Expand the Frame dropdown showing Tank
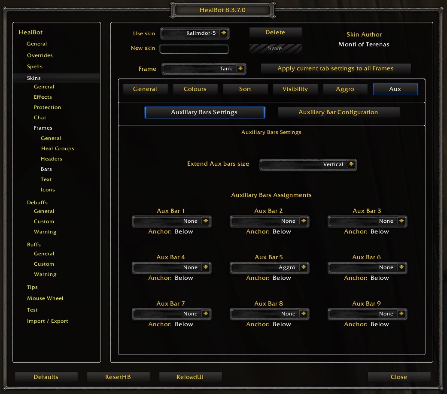This screenshot has width=447, height=394. coord(240,69)
